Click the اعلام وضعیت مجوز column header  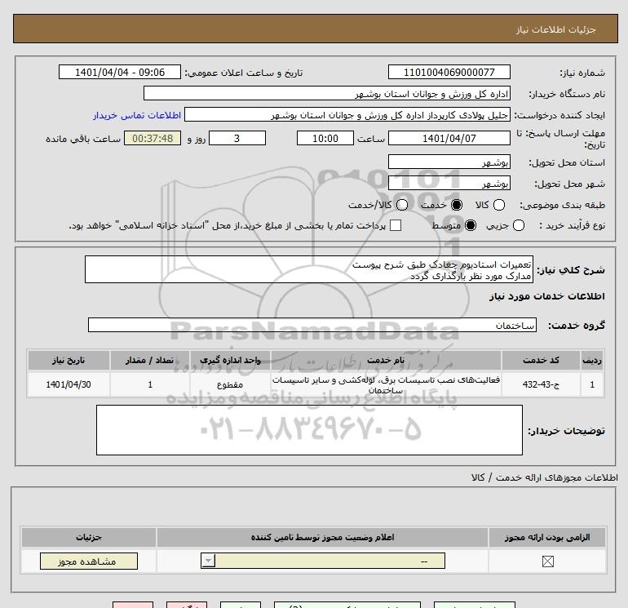tap(322, 537)
